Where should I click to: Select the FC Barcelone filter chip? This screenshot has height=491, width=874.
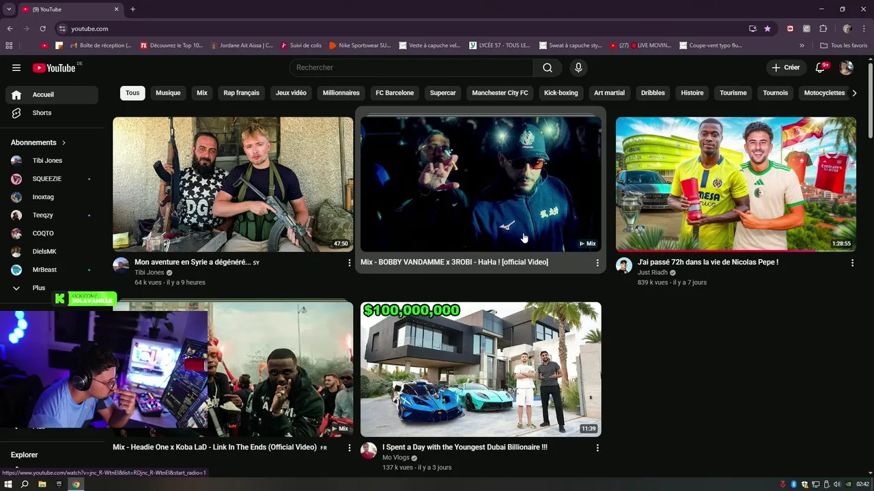[x=395, y=93]
